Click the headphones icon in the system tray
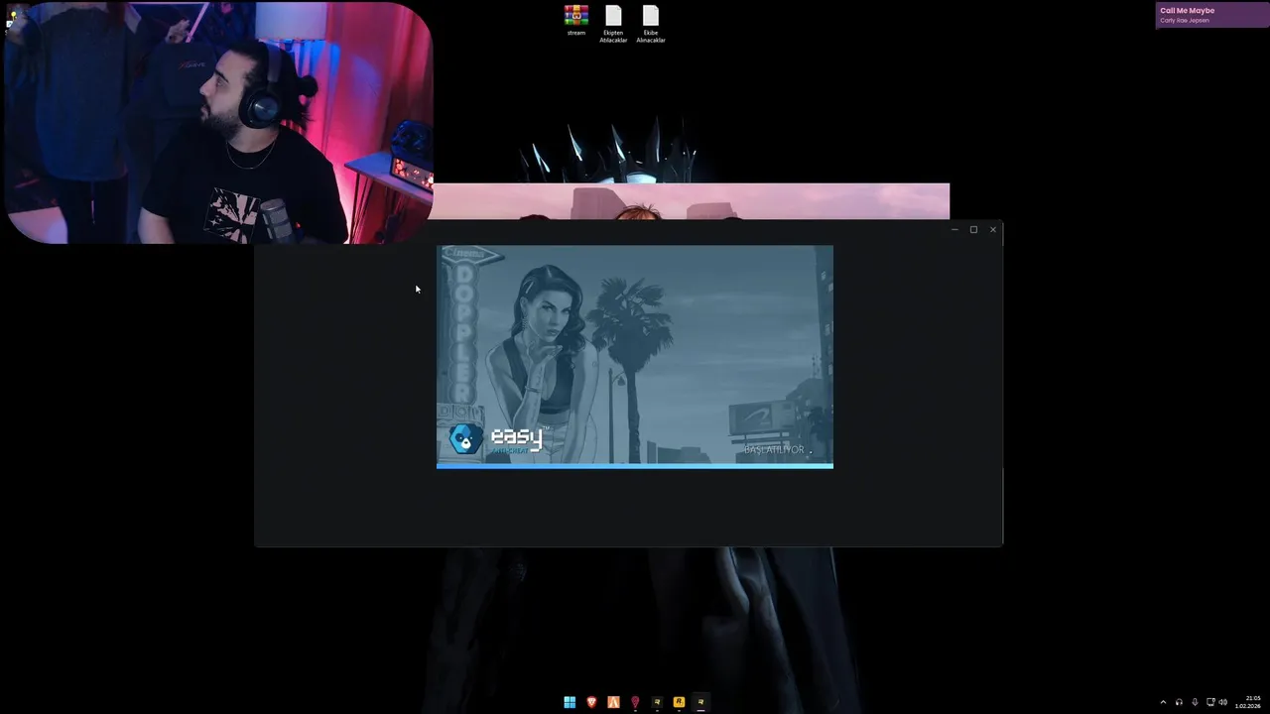The image size is (1270, 714). click(x=1179, y=702)
